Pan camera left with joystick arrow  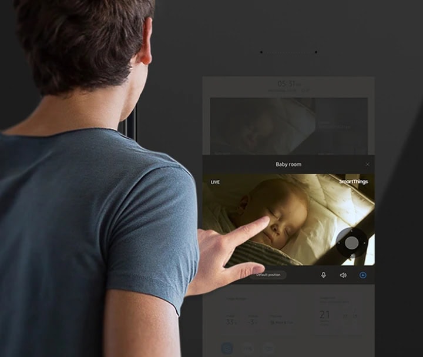pos(339,243)
